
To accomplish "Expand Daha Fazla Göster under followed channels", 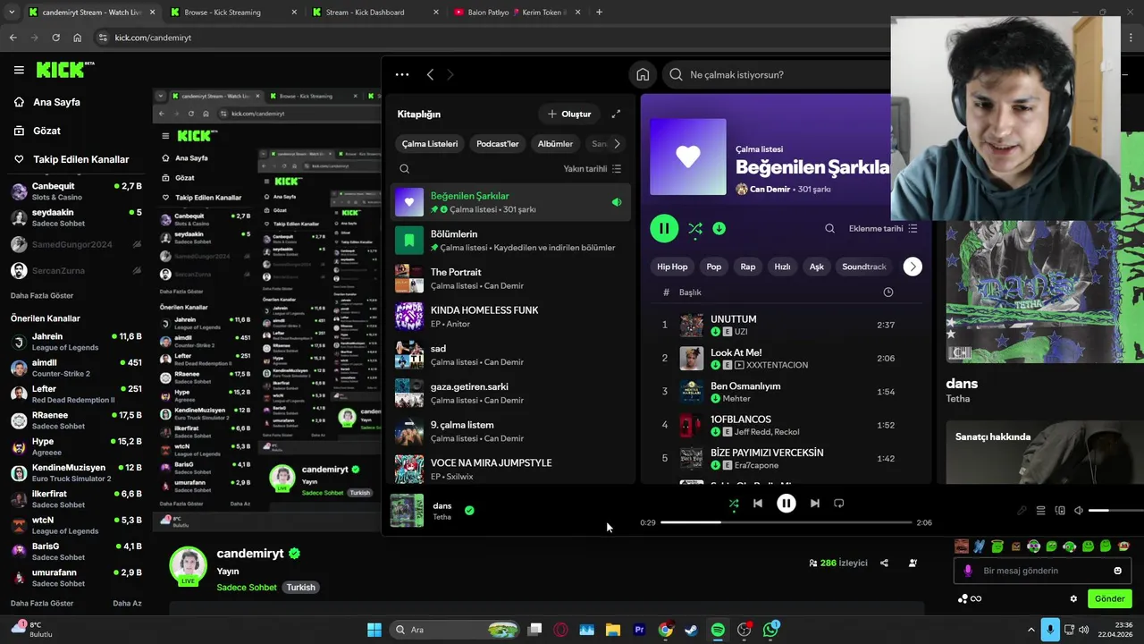I will point(42,296).
